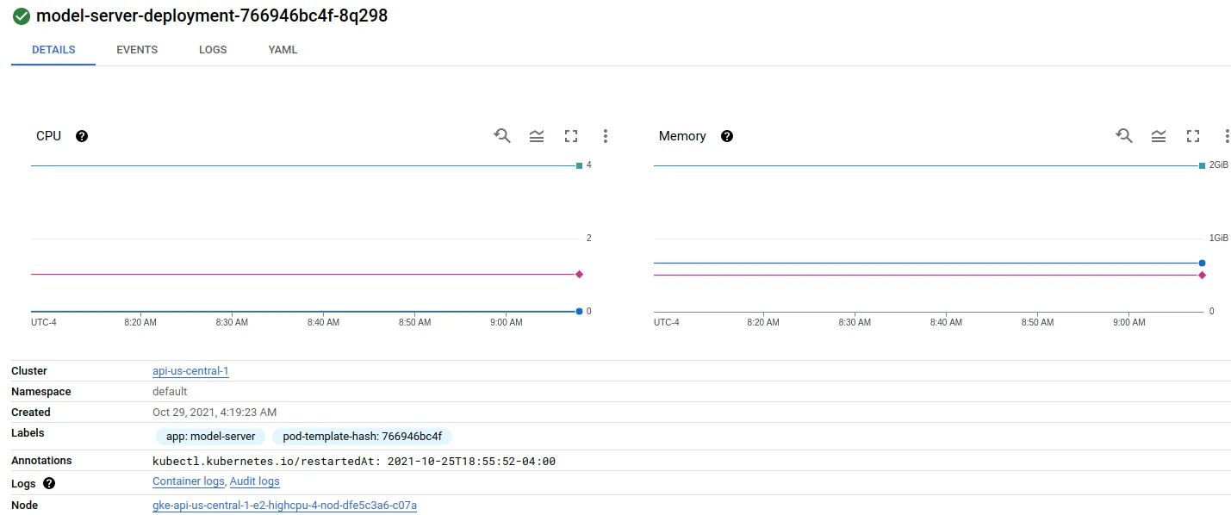The width and height of the screenshot is (1231, 515).
Task: Click the app: model-server label chip
Action: [x=211, y=437]
